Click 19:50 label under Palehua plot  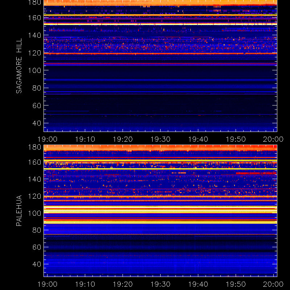click(x=236, y=284)
